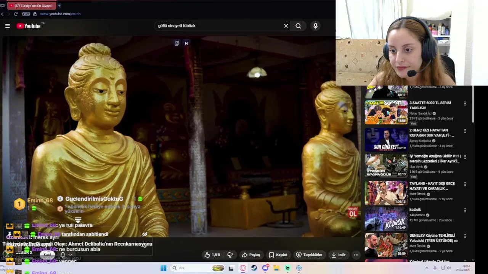The height and width of the screenshot is (274, 488).
Task: Open miniplayer pop-out icon above video
Action: 177,43
